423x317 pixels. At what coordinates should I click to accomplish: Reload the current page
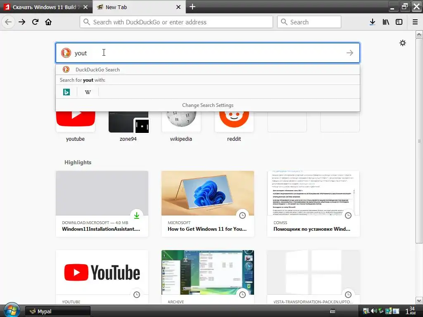point(35,22)
